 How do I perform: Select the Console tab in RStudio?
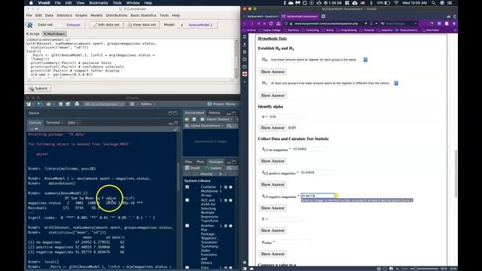click(35, 123)
